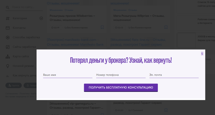This screenshot has width=215, height=115.
Task: Bookmark the Wildberries розыгрыш article
Action: point(102,27)
